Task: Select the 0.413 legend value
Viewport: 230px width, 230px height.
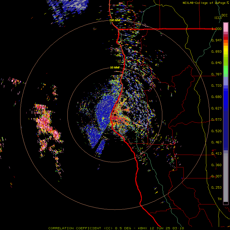Action: tap(216, 154)
